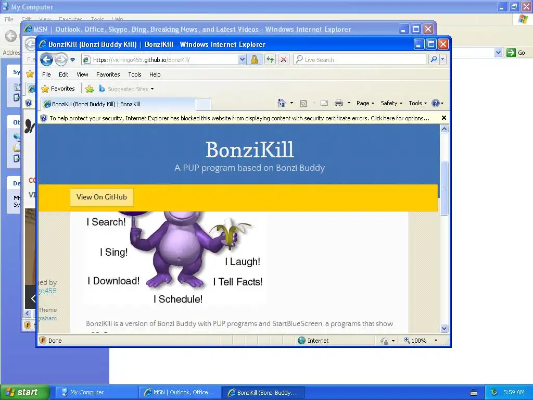The image size is (533, 400).
Task: Go forward in BonziKill browser window
Action: (x=61, y=59)
